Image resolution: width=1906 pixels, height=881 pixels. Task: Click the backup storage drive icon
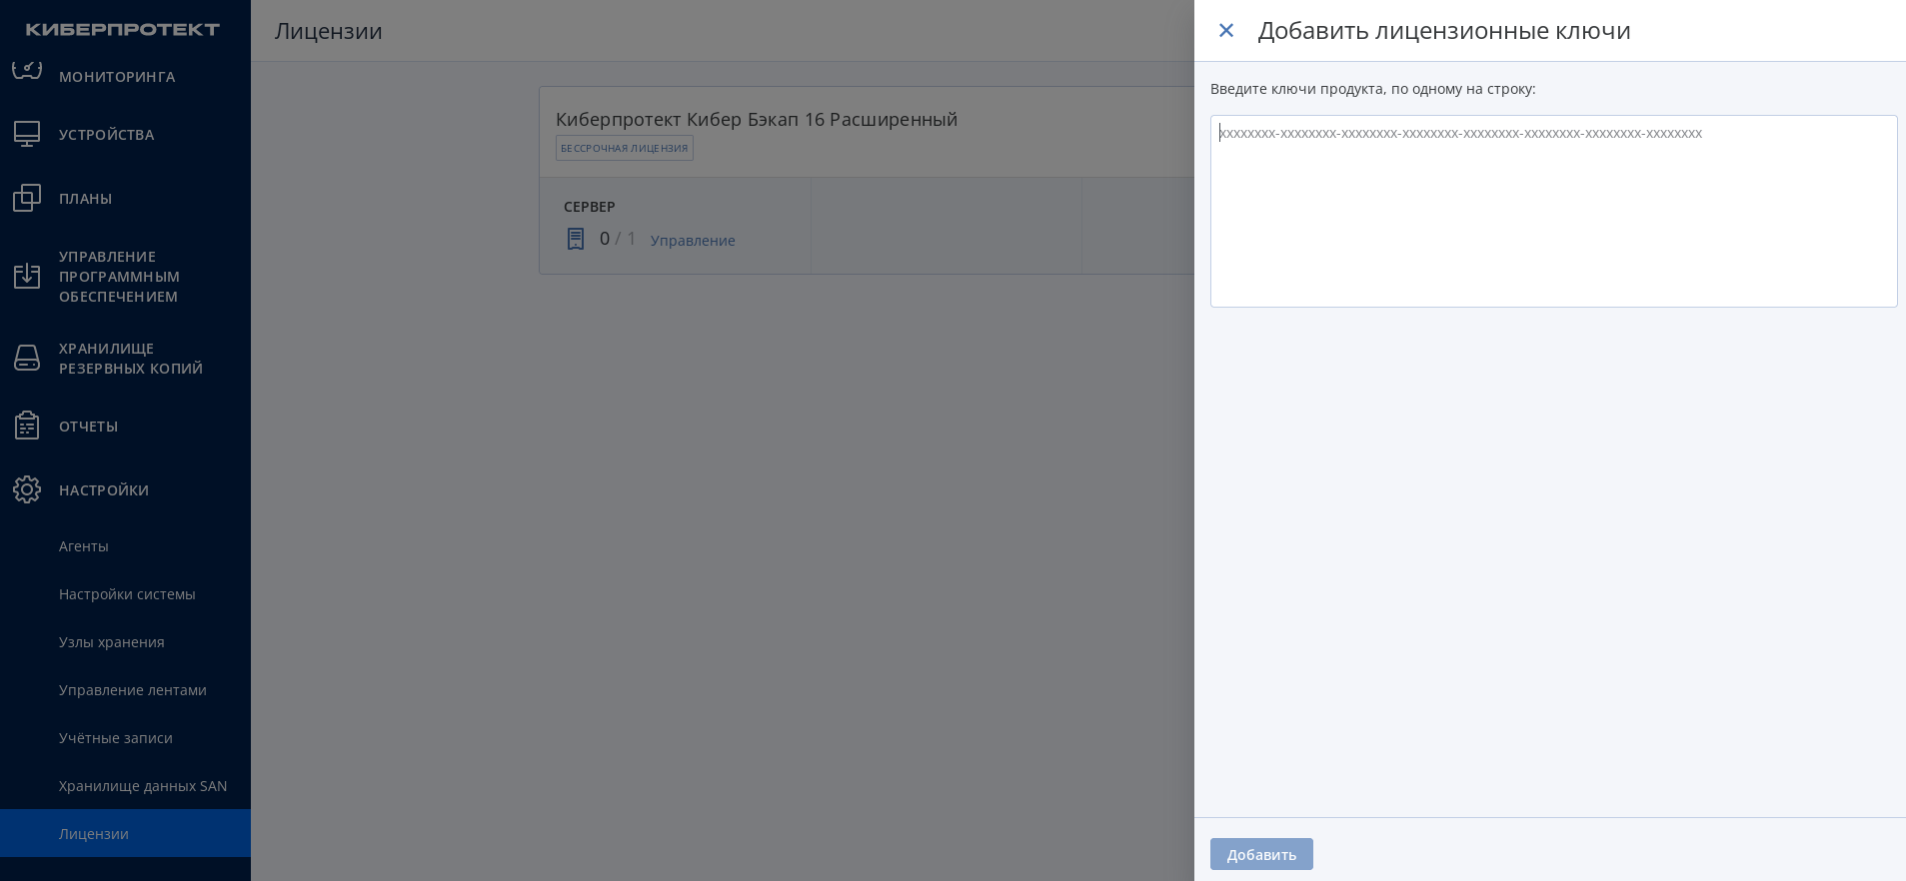click(27, 358)
